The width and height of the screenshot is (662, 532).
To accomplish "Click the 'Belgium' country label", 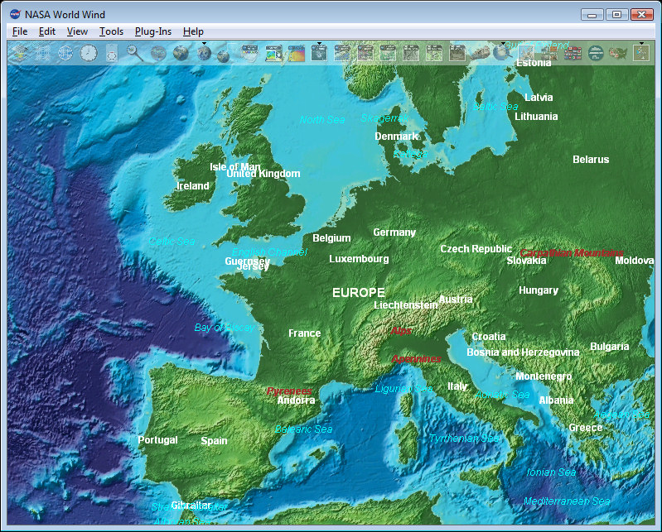I will coord(331,238).
